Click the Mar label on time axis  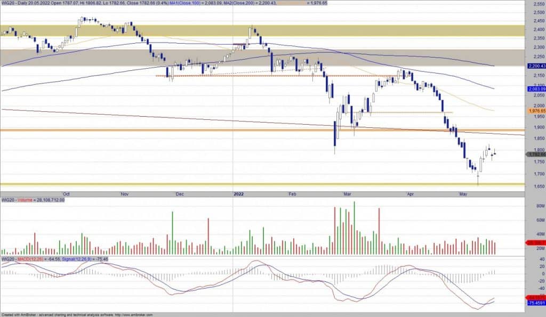pyautogui.click(x=348, y=194)
